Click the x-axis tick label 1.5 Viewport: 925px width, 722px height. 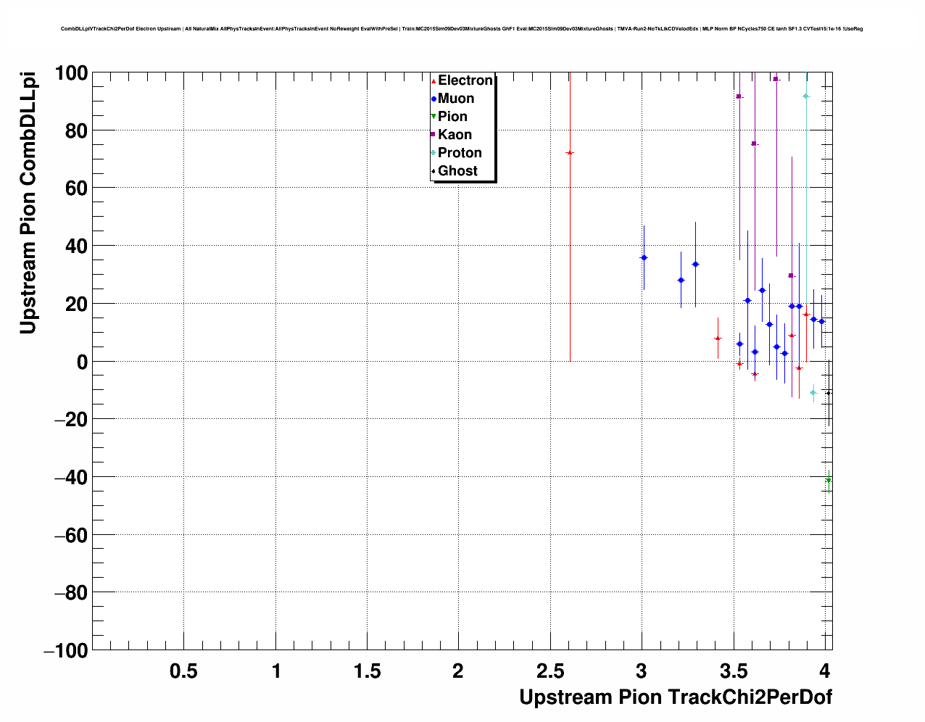tap(368, 671)
